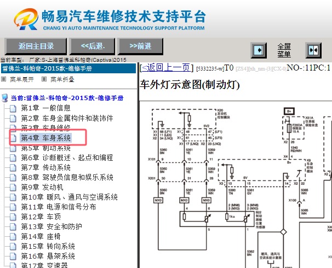Open 第5章 制动系统

point(45,148)
